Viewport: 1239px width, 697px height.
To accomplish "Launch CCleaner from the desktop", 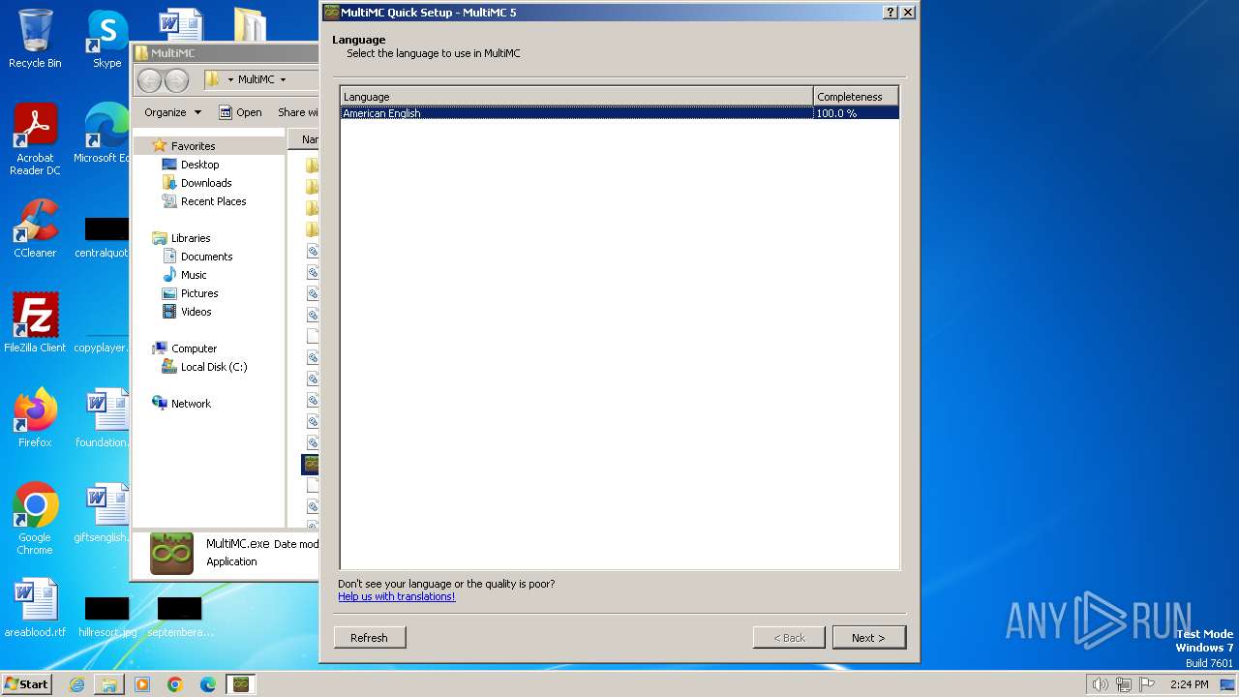I will point(35,228).
